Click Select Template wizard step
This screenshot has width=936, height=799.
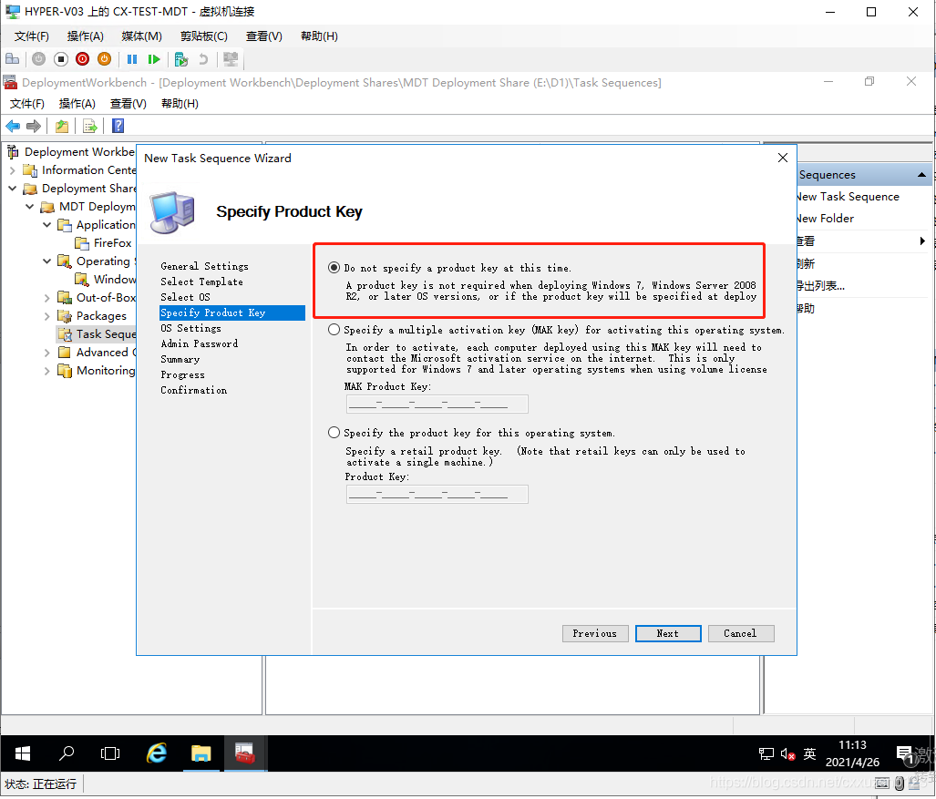click(x=201, y=282)
